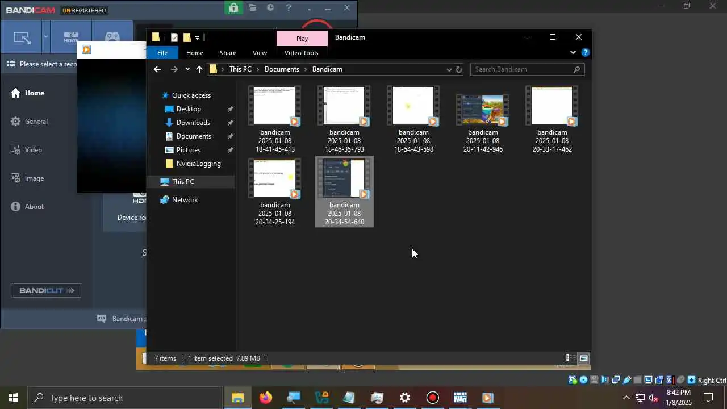This screenshot has height=409, width=727.
Task: Open Windows Start menu
Action: click(x=14, y=398)
